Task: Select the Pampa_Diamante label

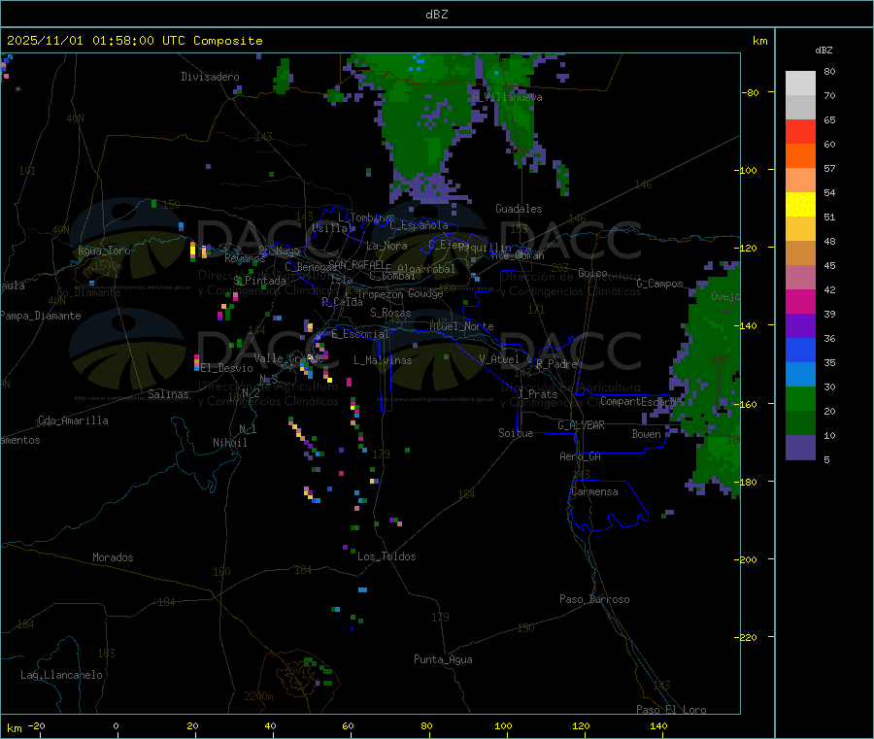Action: (x=40, y=316)
